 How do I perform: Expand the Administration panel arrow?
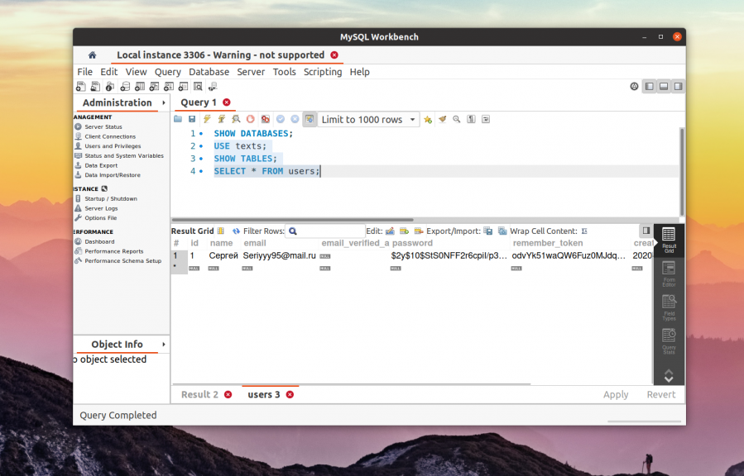[164, 102]
